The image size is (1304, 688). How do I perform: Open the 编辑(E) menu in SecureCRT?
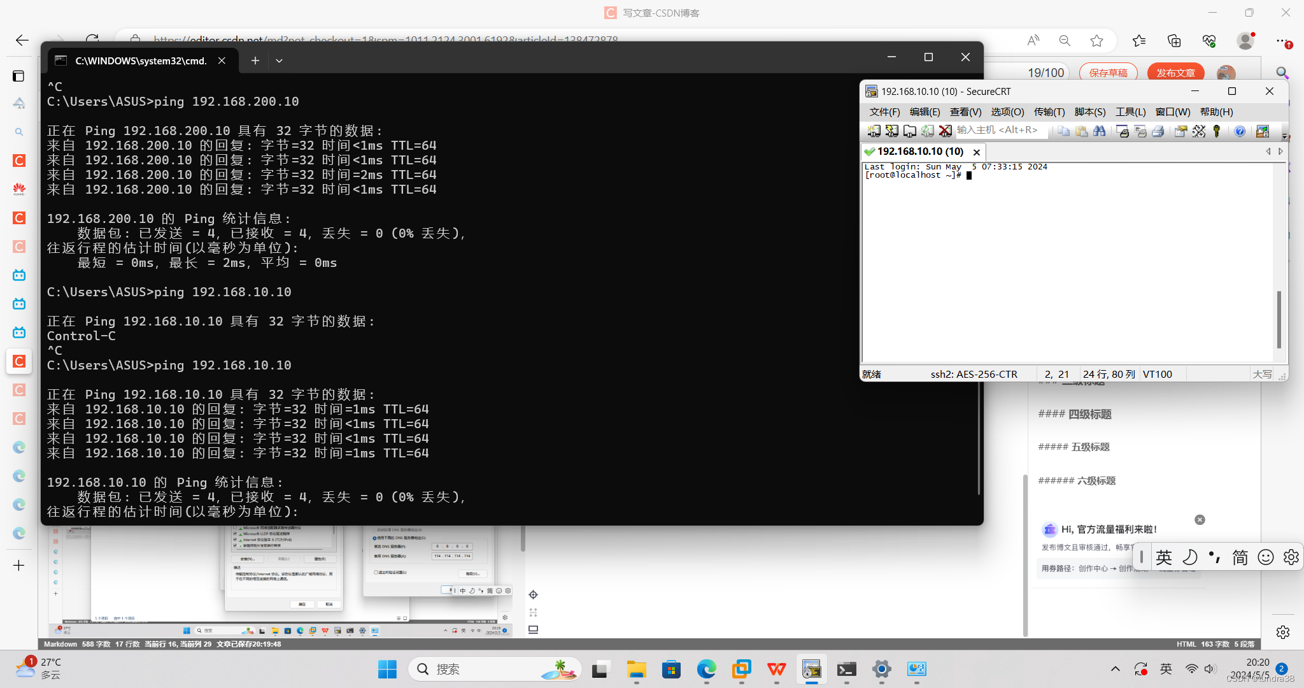tap(925, 112)
